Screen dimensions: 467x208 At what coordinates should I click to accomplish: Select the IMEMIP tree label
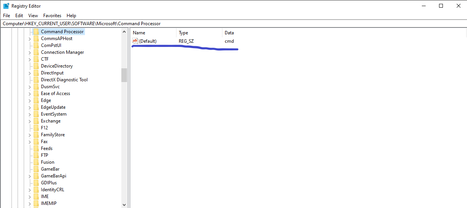[x=49, y=203]
